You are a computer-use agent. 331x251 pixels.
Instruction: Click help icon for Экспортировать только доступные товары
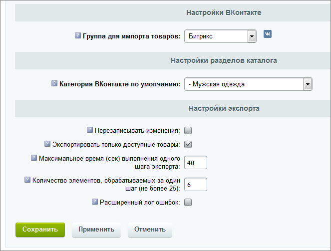[47, 144]
